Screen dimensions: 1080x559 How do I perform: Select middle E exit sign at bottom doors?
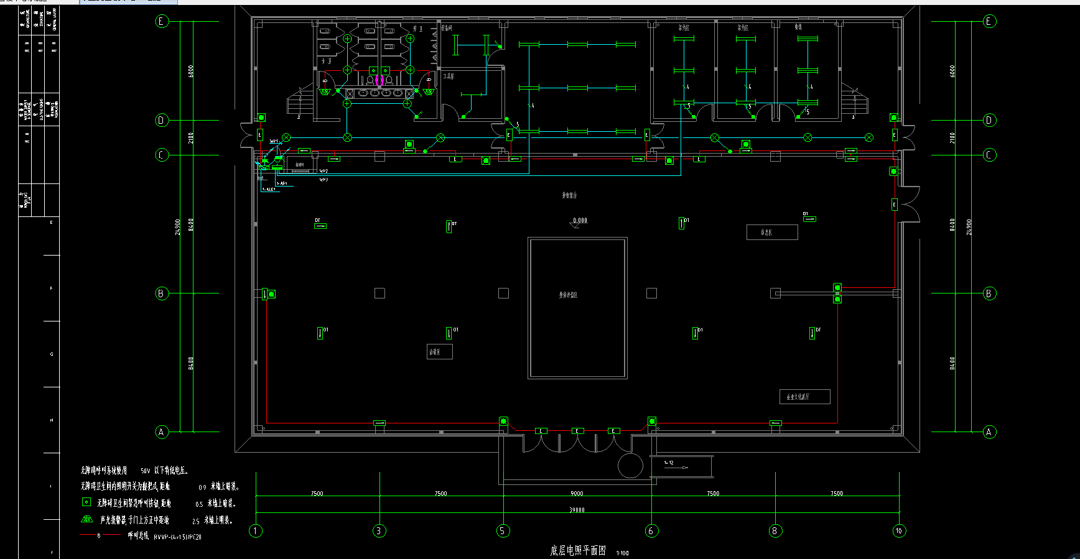coord(577,431)
